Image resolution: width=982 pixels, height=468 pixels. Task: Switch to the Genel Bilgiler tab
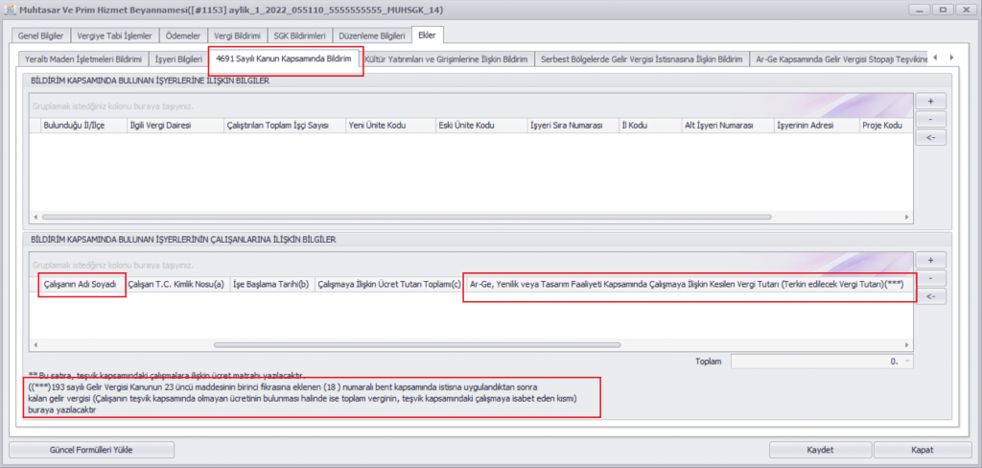40,35
